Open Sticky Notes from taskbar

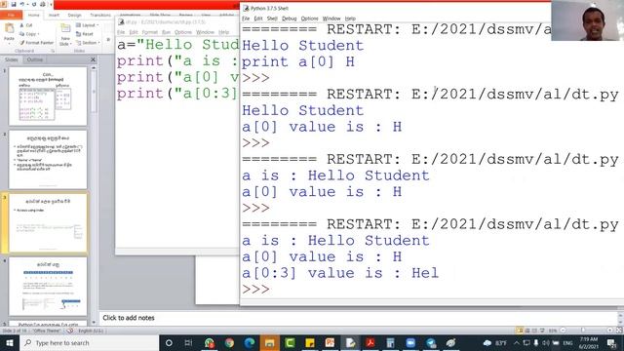pos(310,342)
